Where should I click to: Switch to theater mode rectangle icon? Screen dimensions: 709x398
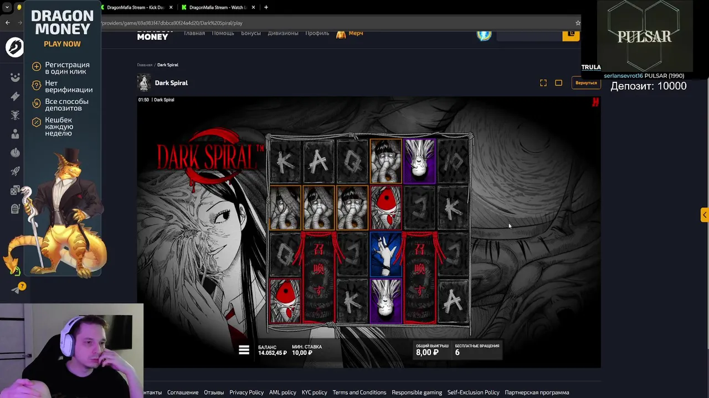pyautogui.click(x=558, y=83)
